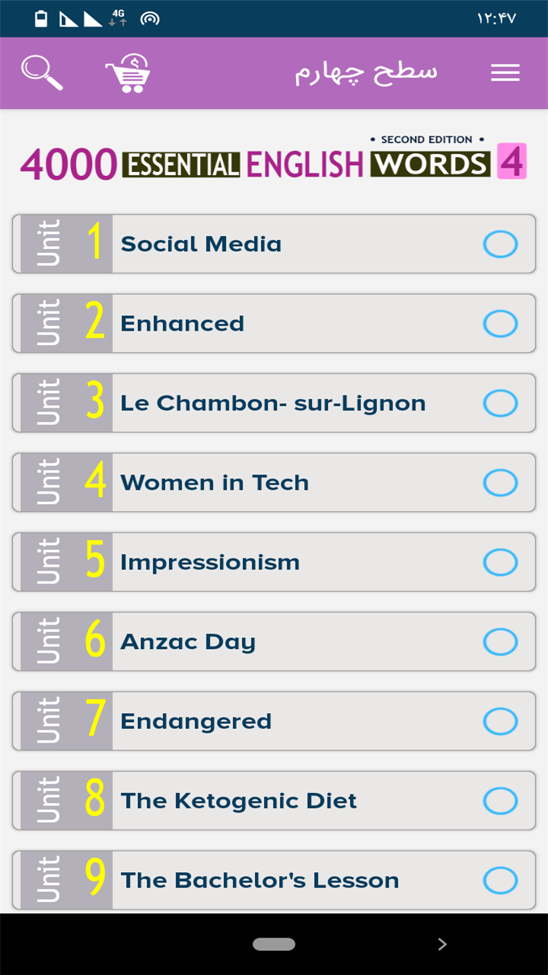The image size is (548, 975).
Task: Toggle circle for Women in Tech
Action: tap(500, 483)
